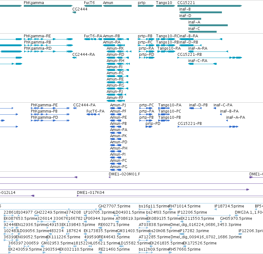Select the Amun-RJ transcript label
Viewport: 263px width, 254px height.
[x=115, y=92]
